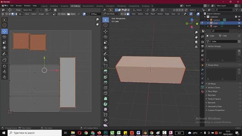Viewport: 242px width, 136px height.
Task: Click the Windows search box
Action: pyautogui.click(x=34, y=133)
